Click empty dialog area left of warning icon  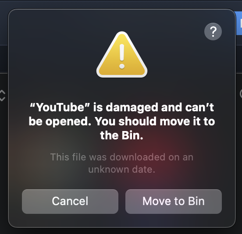pyautogui.click(x=53, y=54)
